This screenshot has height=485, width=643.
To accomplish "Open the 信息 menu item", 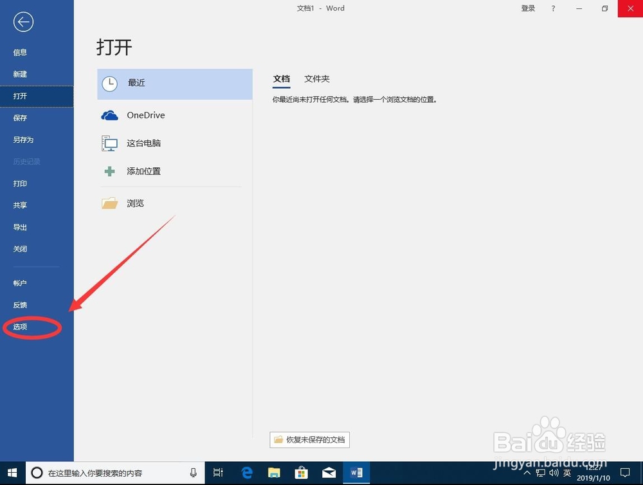I will coord(20,52).
